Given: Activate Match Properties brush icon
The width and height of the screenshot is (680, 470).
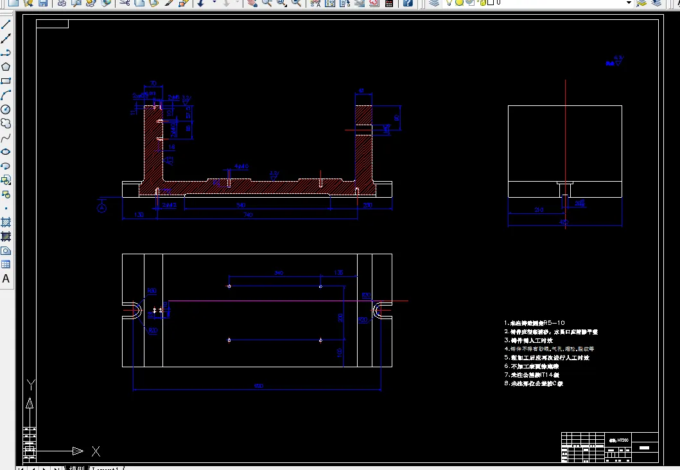Looking at the screenshot, I should [168, 3].
